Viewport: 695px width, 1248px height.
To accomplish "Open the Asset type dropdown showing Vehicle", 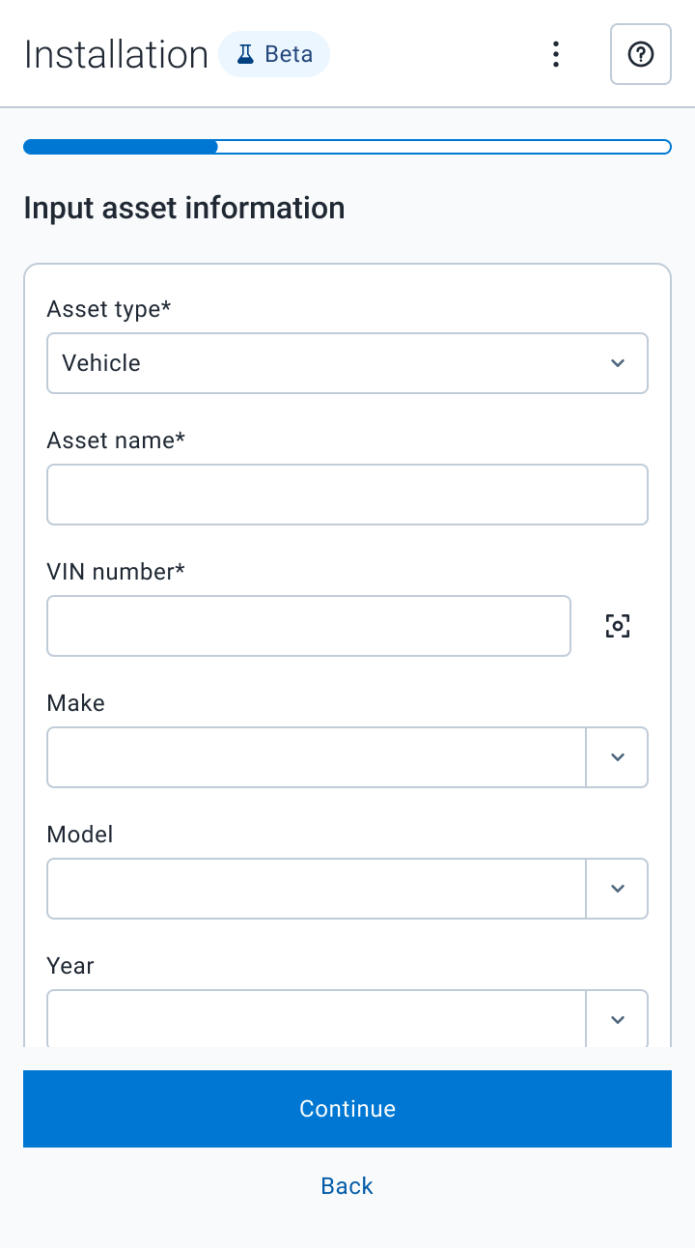I will click(347, 363).
